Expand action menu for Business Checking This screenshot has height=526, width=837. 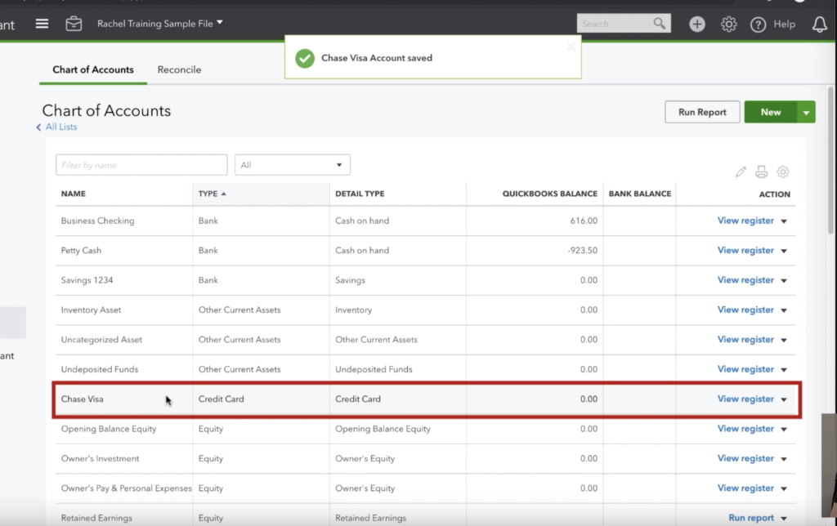click(784, 221)
